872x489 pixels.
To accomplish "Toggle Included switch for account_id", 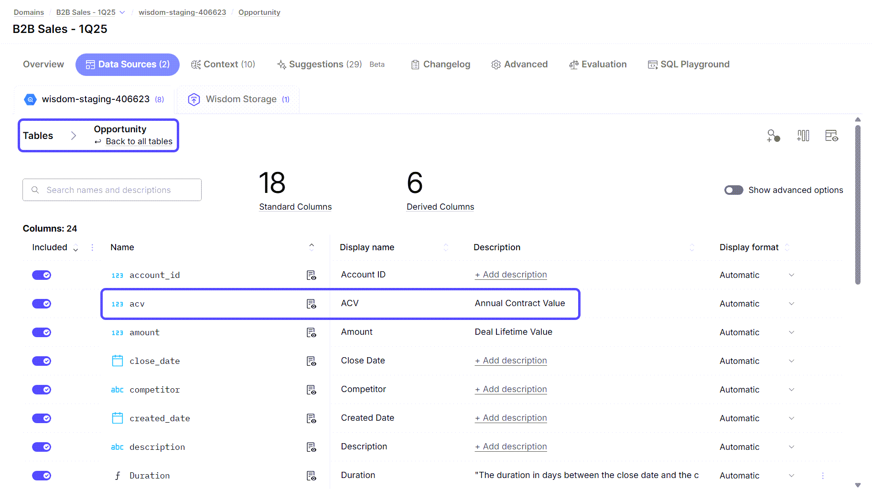I will pos(42,275).
